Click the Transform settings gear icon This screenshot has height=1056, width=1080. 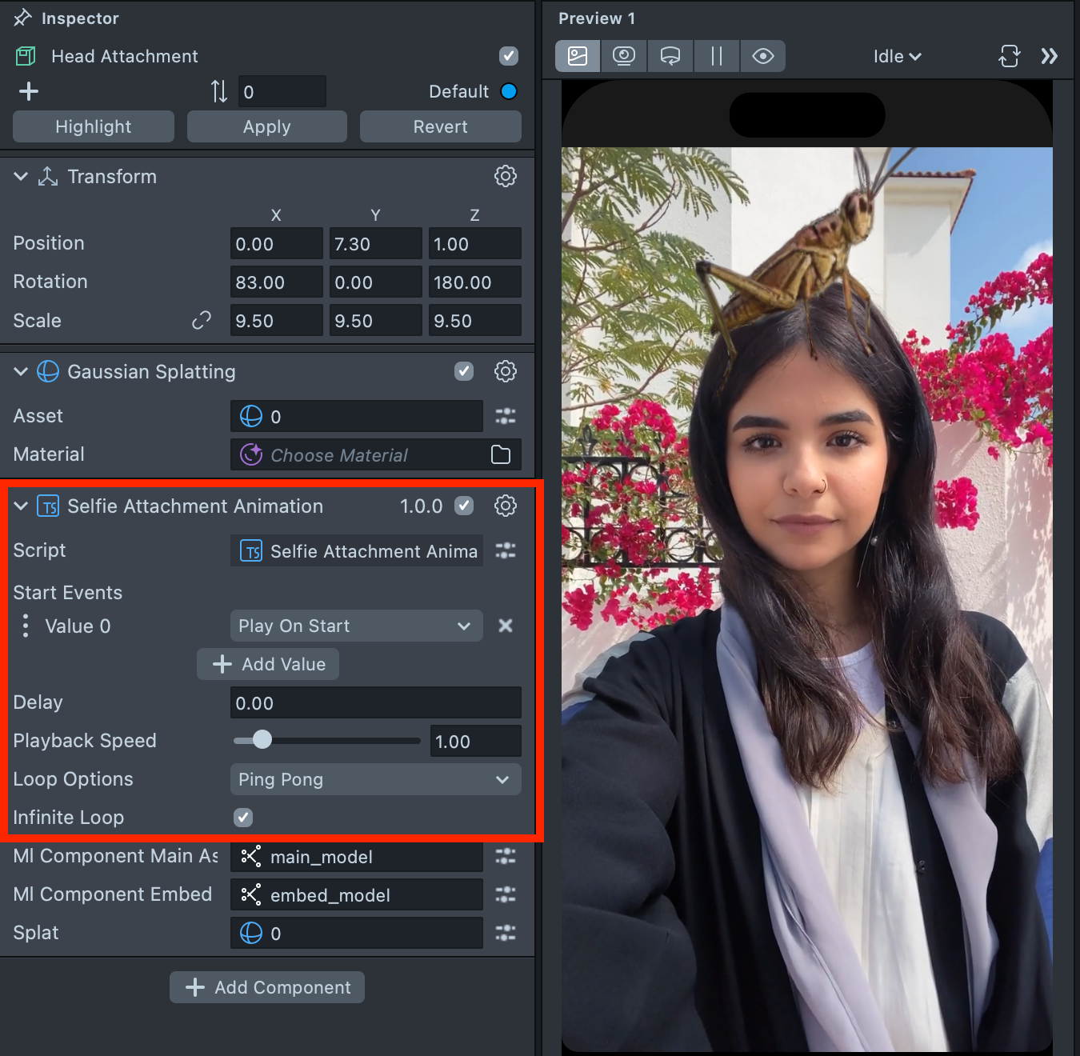(x=505, y=176)
